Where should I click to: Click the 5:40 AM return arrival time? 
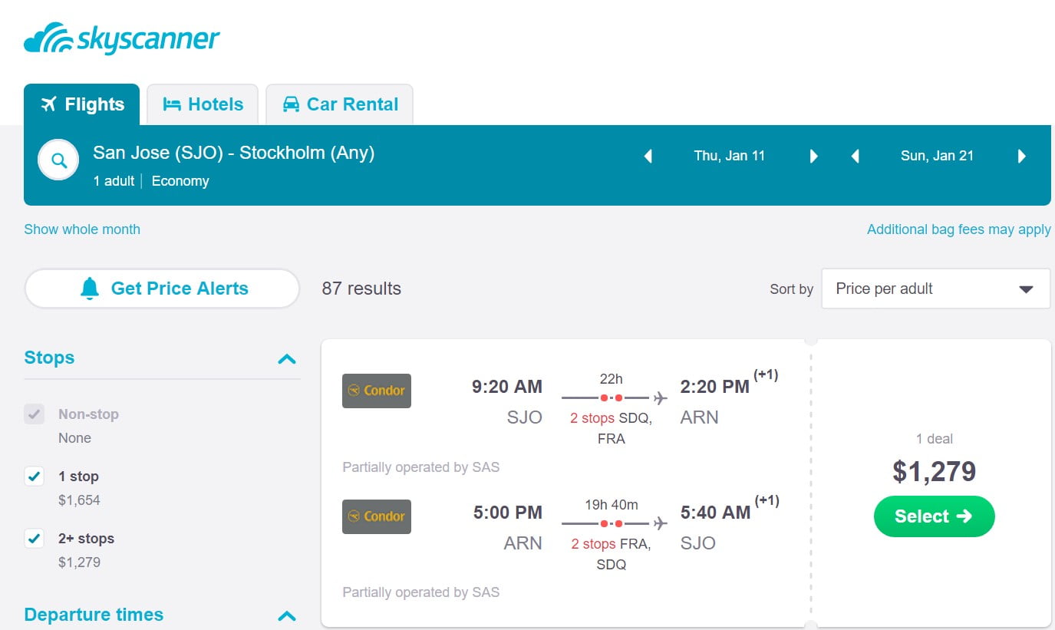click(x=715, y=512)
